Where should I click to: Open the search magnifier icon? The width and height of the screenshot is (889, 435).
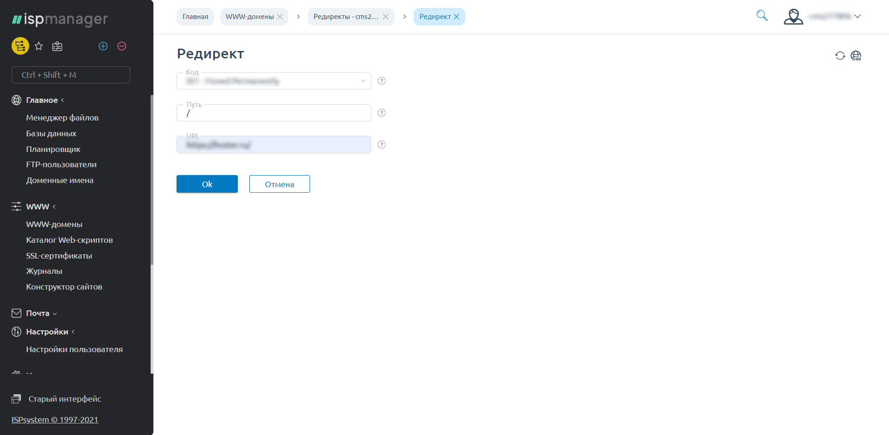(x=762, y=16)
